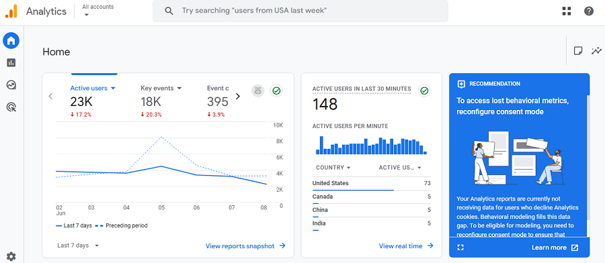Screen dimensions: 605x263
Task: Click the China row
Action: 372,211
